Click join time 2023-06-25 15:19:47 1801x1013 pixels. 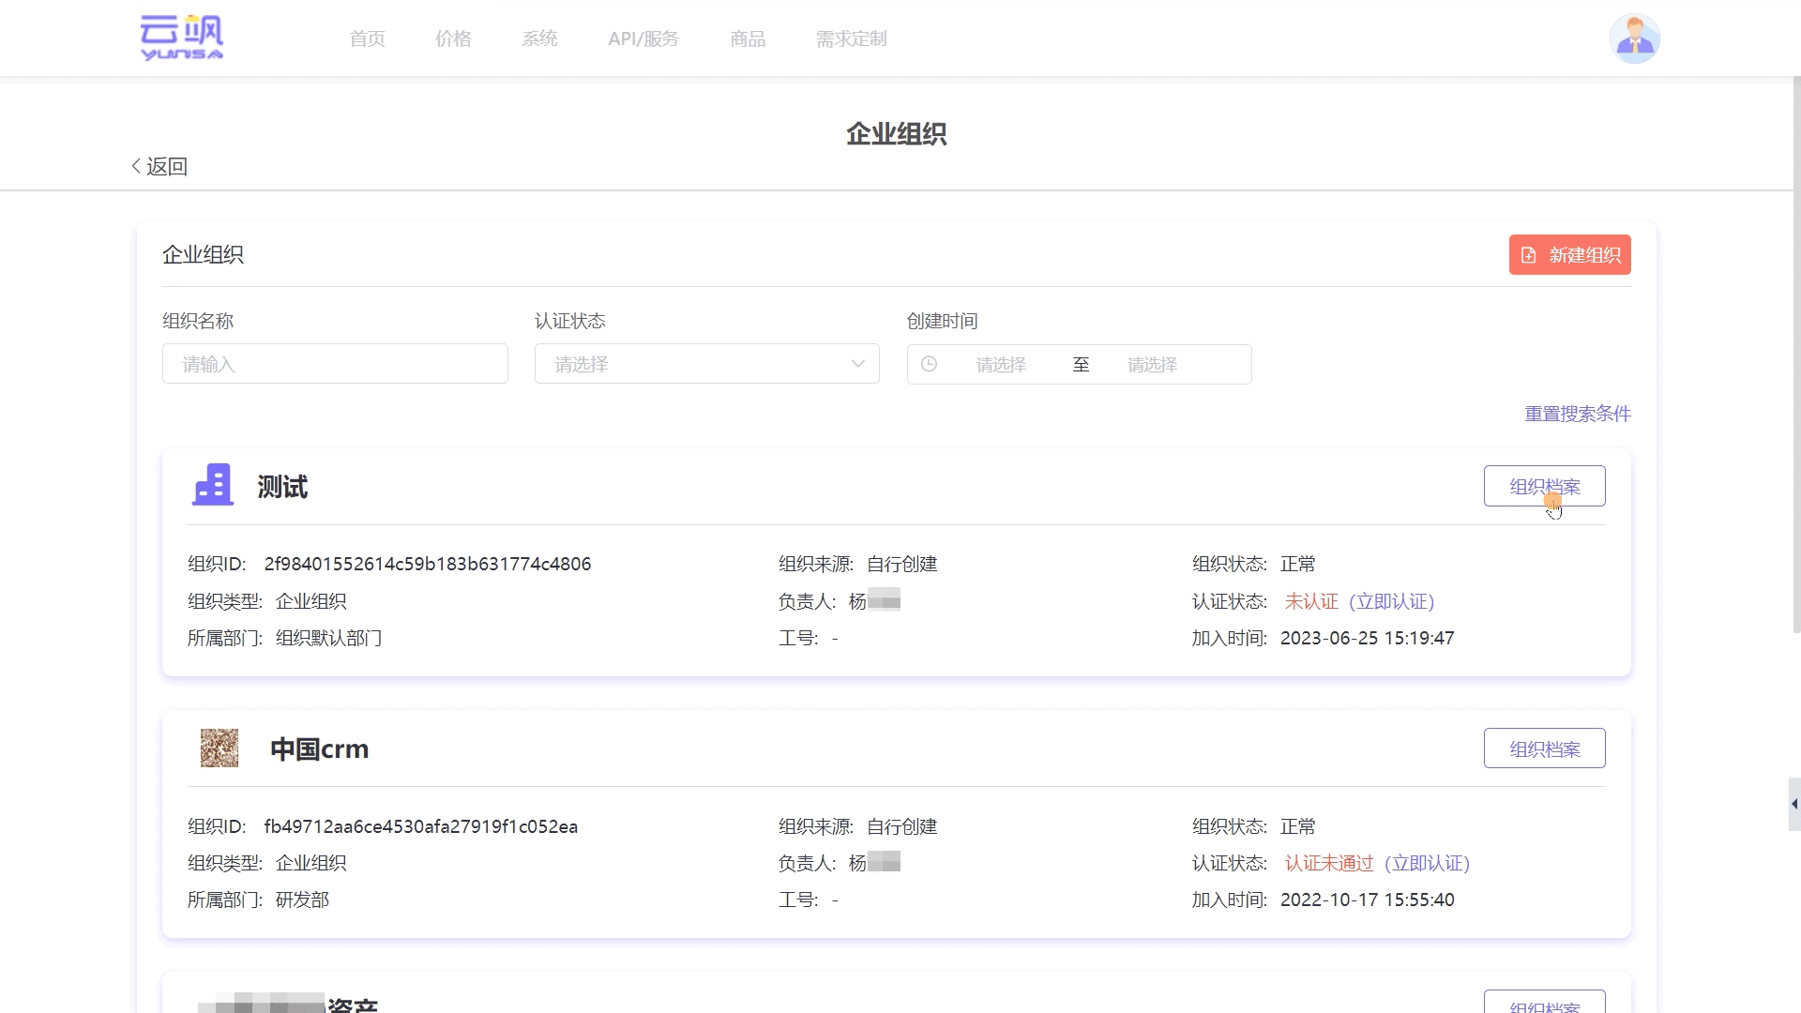[x=1367, y=638]
